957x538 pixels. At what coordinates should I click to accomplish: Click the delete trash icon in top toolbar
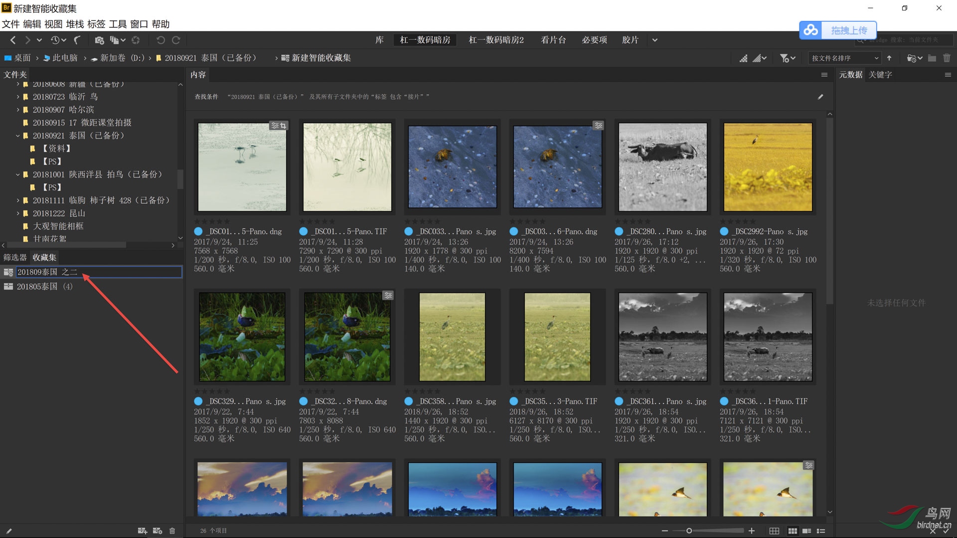[947, 58]
